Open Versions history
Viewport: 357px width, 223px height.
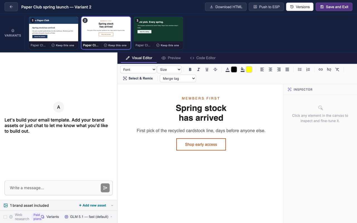[x=300, y=7]
